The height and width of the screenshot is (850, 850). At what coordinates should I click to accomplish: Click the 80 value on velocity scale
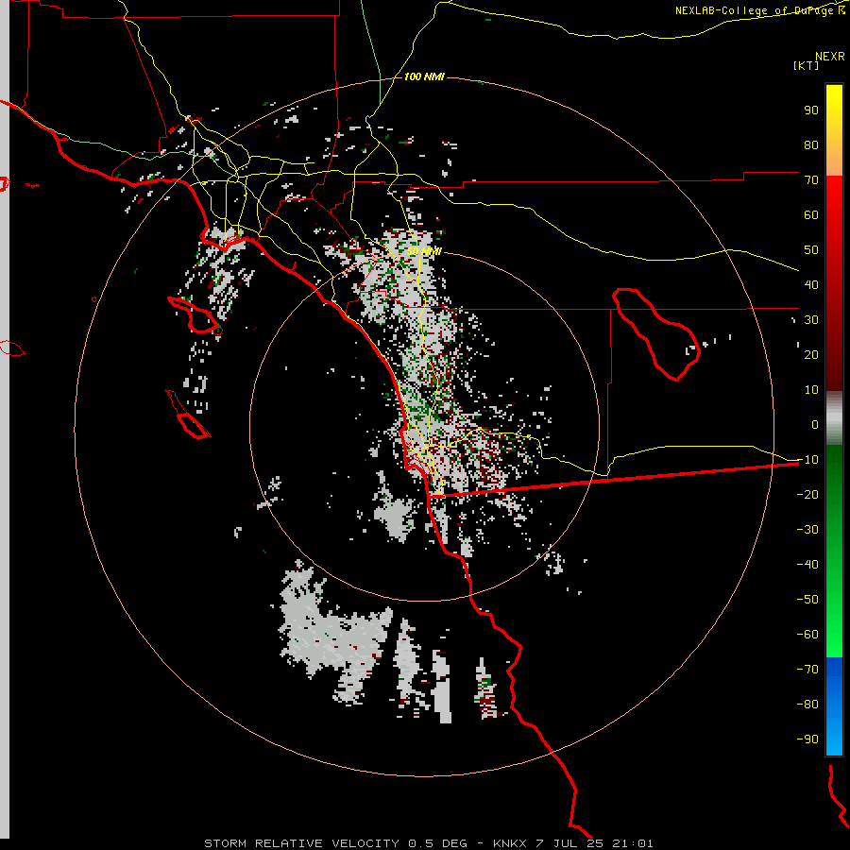coord(811,144)
